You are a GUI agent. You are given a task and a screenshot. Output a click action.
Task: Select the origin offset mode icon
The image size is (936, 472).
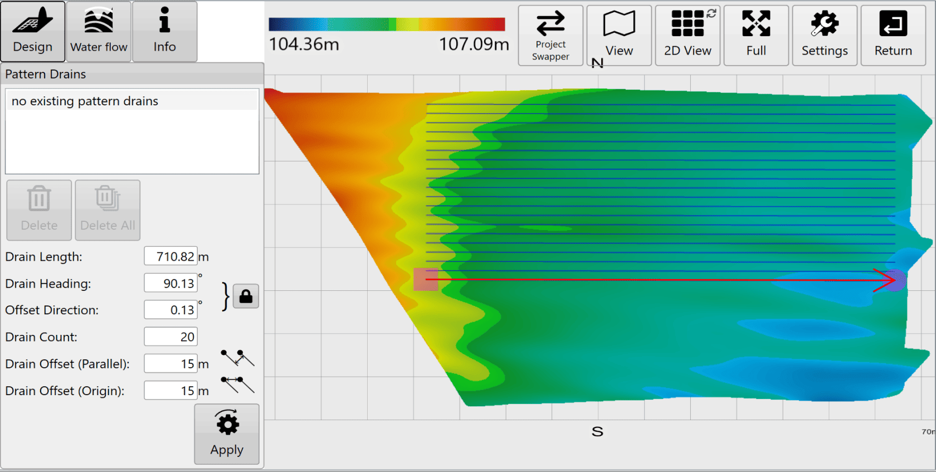237,385
